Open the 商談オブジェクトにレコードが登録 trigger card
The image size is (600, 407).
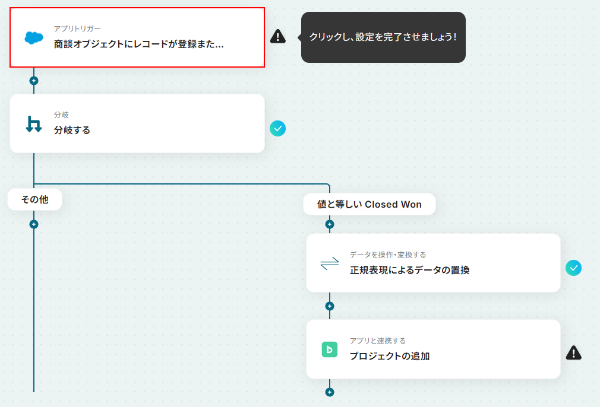pos(137,37)
